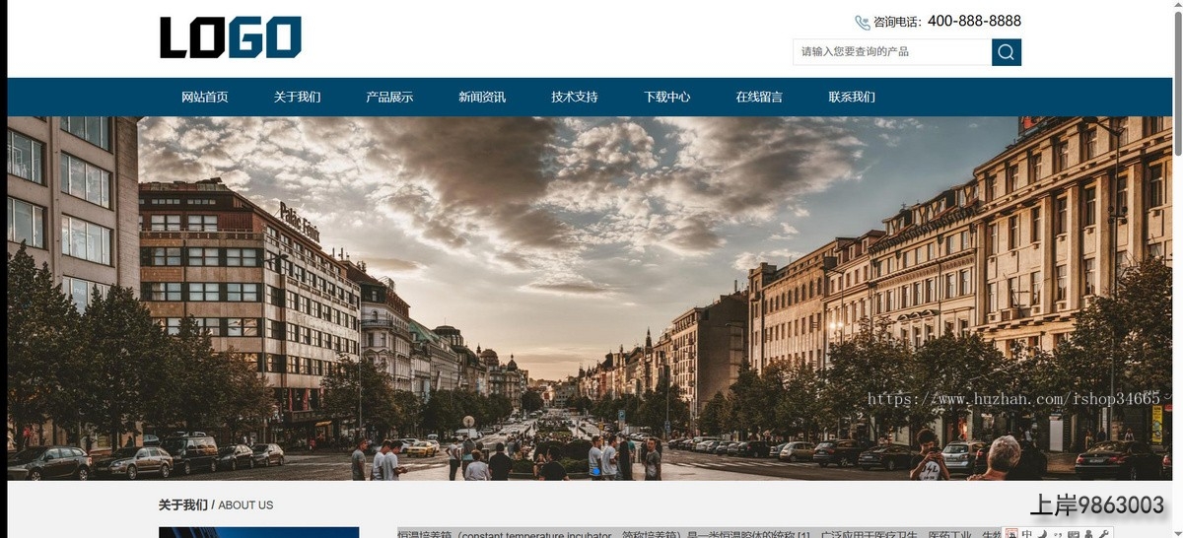Open 技术支持 page from nav bar
The height and width of the screenshot is (538, 1183).
point(575,97)
